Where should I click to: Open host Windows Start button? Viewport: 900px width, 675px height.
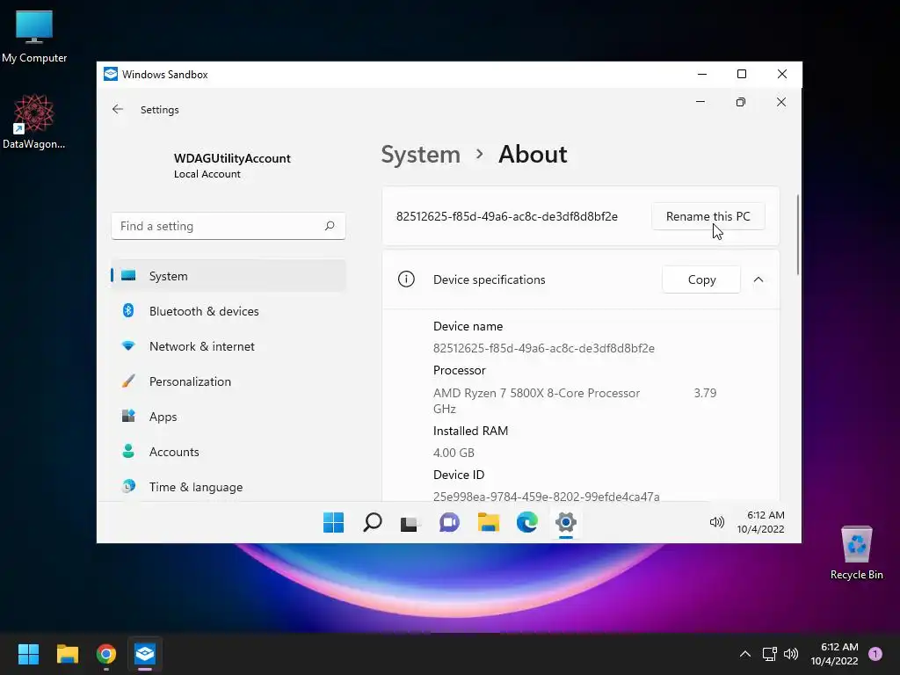coord(28,654)
